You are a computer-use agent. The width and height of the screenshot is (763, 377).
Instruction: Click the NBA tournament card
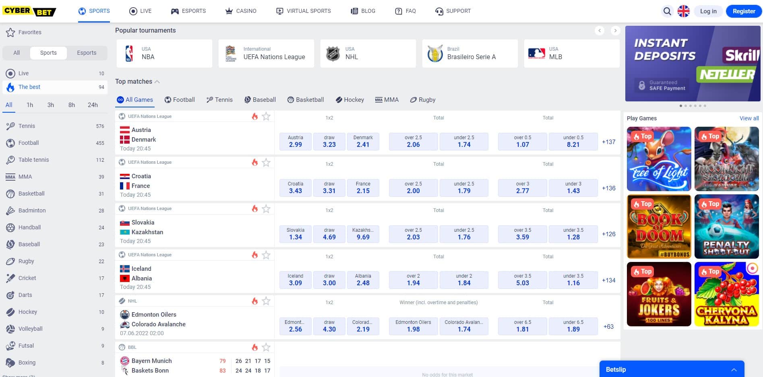164,54
